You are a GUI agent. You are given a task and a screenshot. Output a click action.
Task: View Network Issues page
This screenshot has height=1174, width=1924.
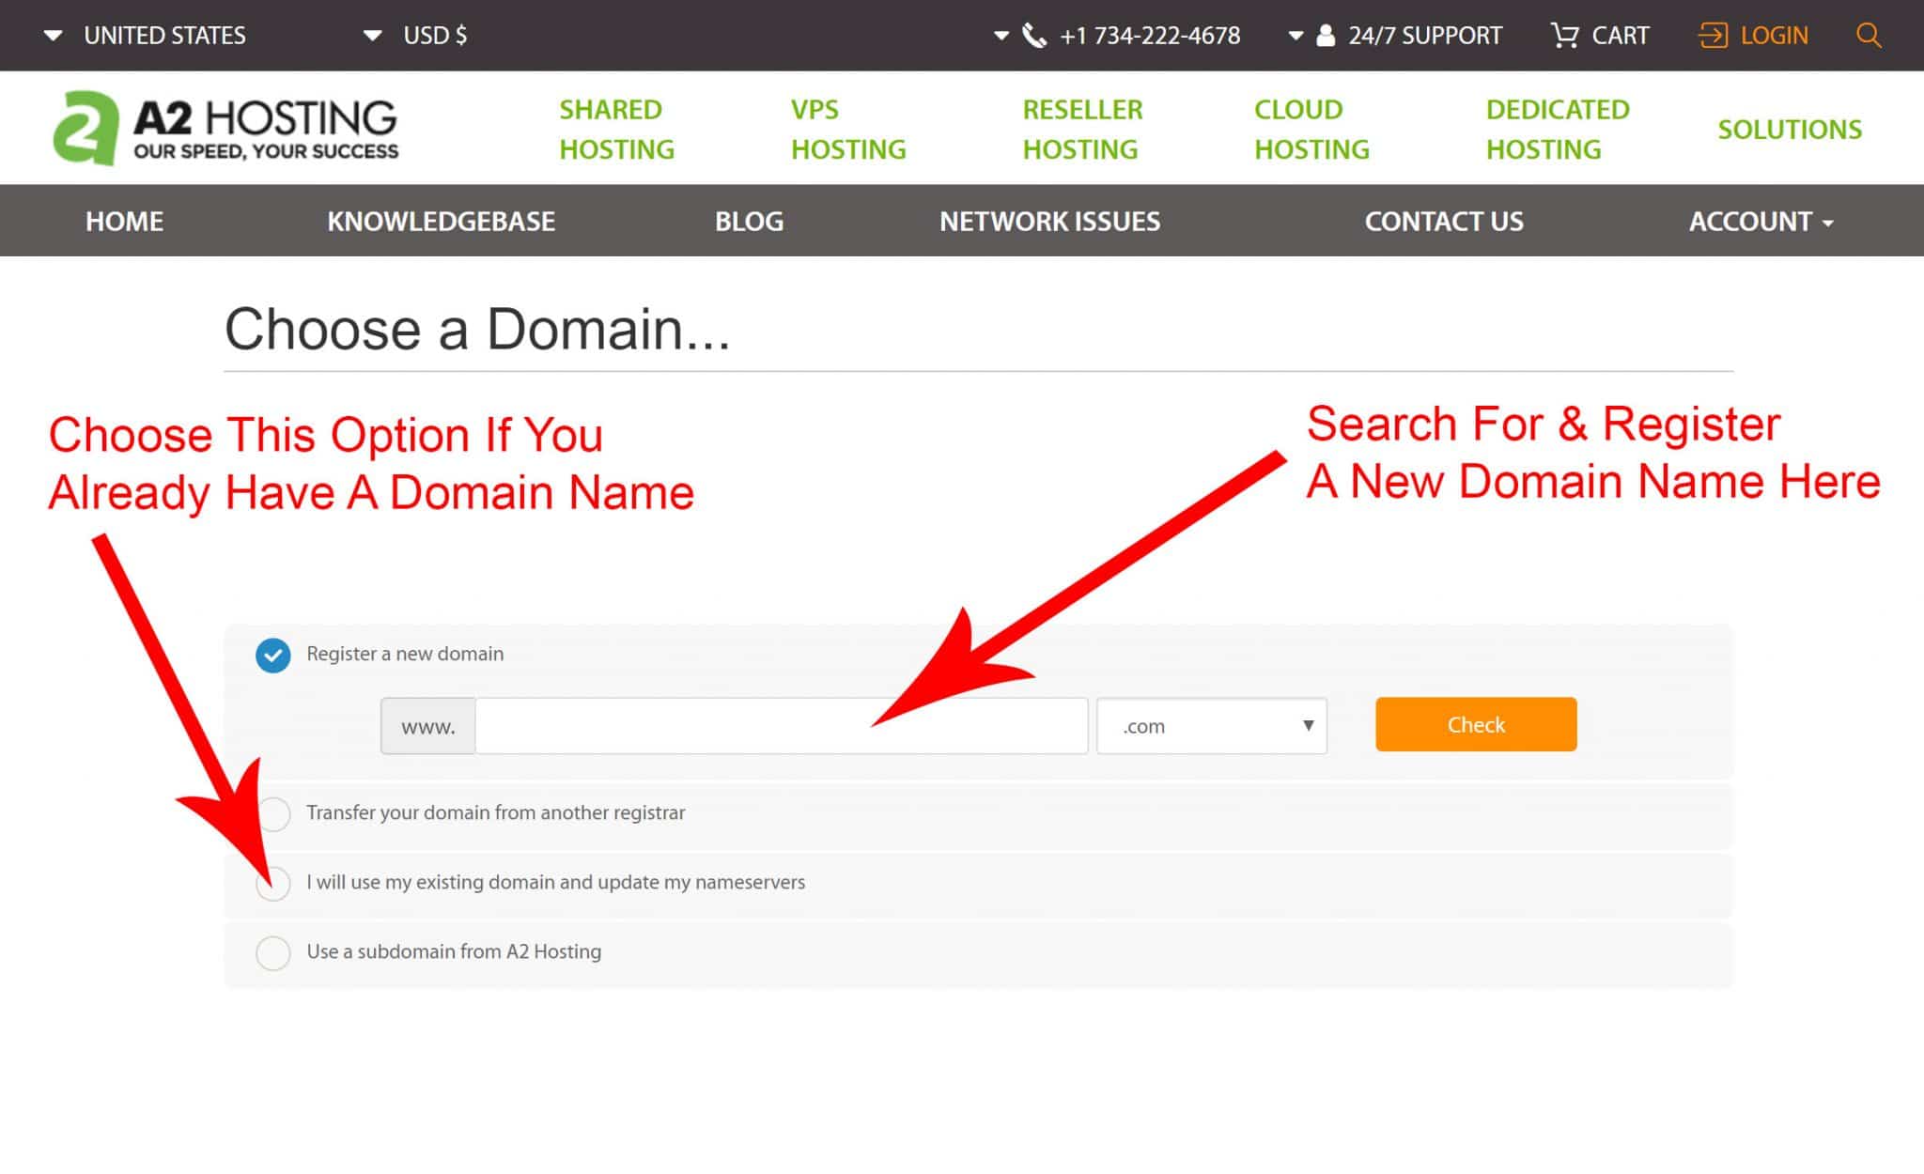pos(1049,222)
